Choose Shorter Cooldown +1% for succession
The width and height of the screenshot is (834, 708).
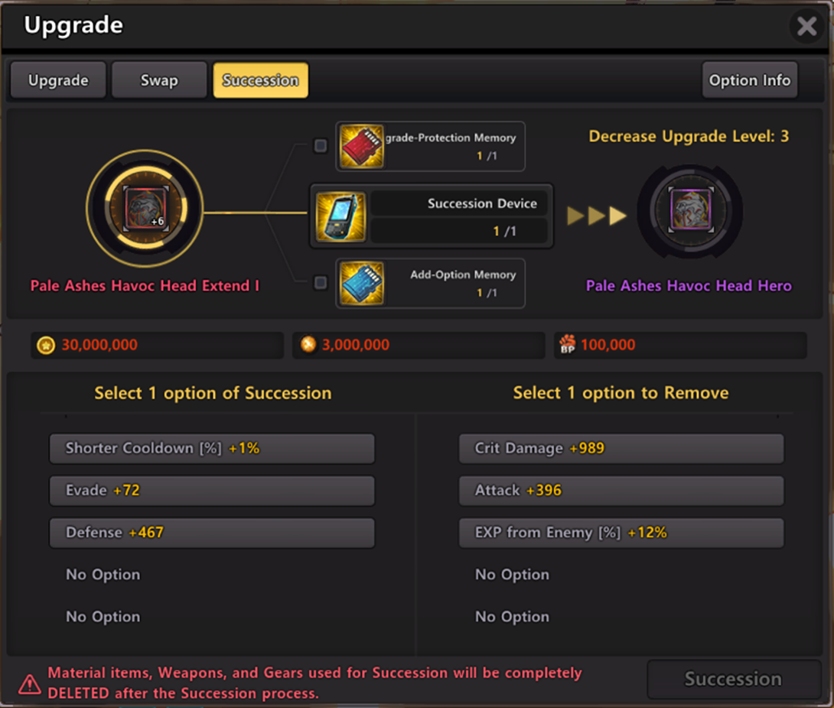212,449
